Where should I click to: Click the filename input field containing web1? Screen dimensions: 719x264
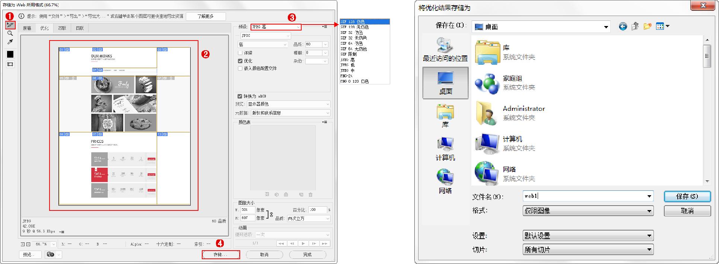(588, 196)
